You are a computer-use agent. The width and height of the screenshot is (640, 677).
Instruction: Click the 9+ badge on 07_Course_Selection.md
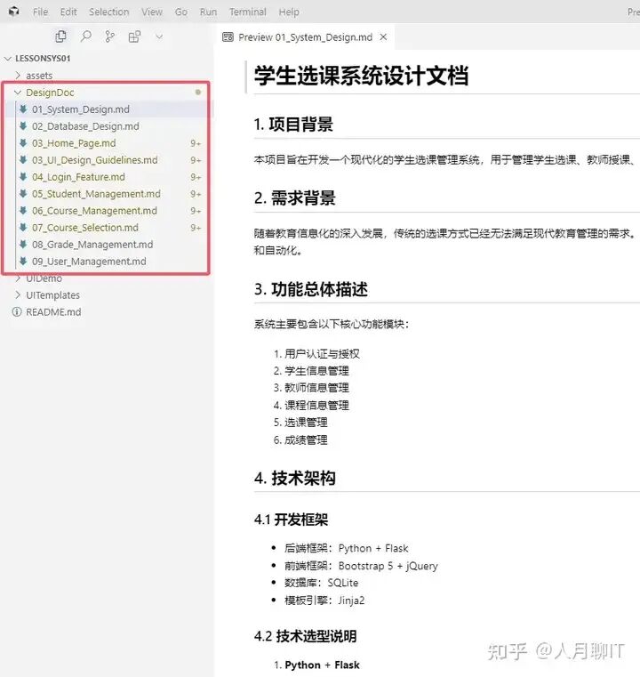pos(196,228)
